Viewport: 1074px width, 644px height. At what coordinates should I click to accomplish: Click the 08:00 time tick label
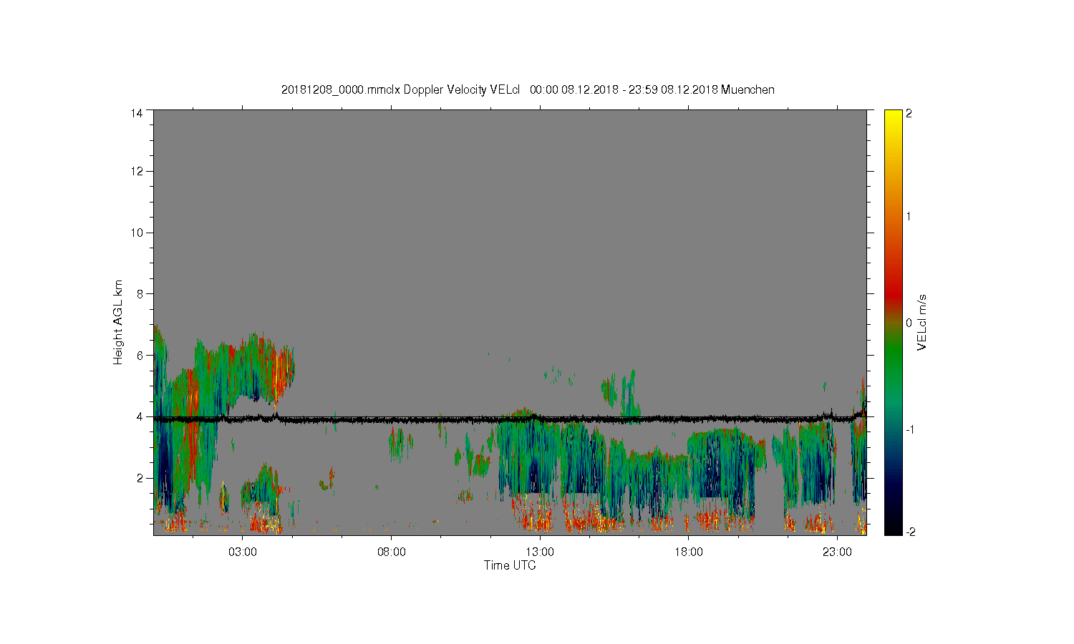pyautogui.click(x=392, y=552)
